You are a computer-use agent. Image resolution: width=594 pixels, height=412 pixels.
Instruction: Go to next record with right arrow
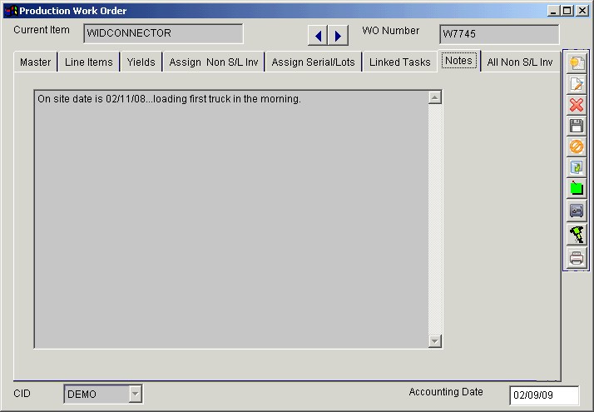[338, 36]
